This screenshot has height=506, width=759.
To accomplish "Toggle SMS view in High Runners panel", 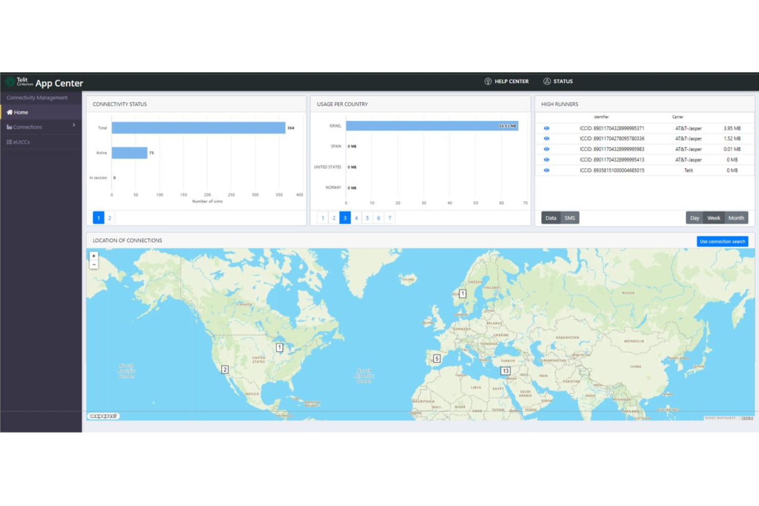I will tap(569, 217).
